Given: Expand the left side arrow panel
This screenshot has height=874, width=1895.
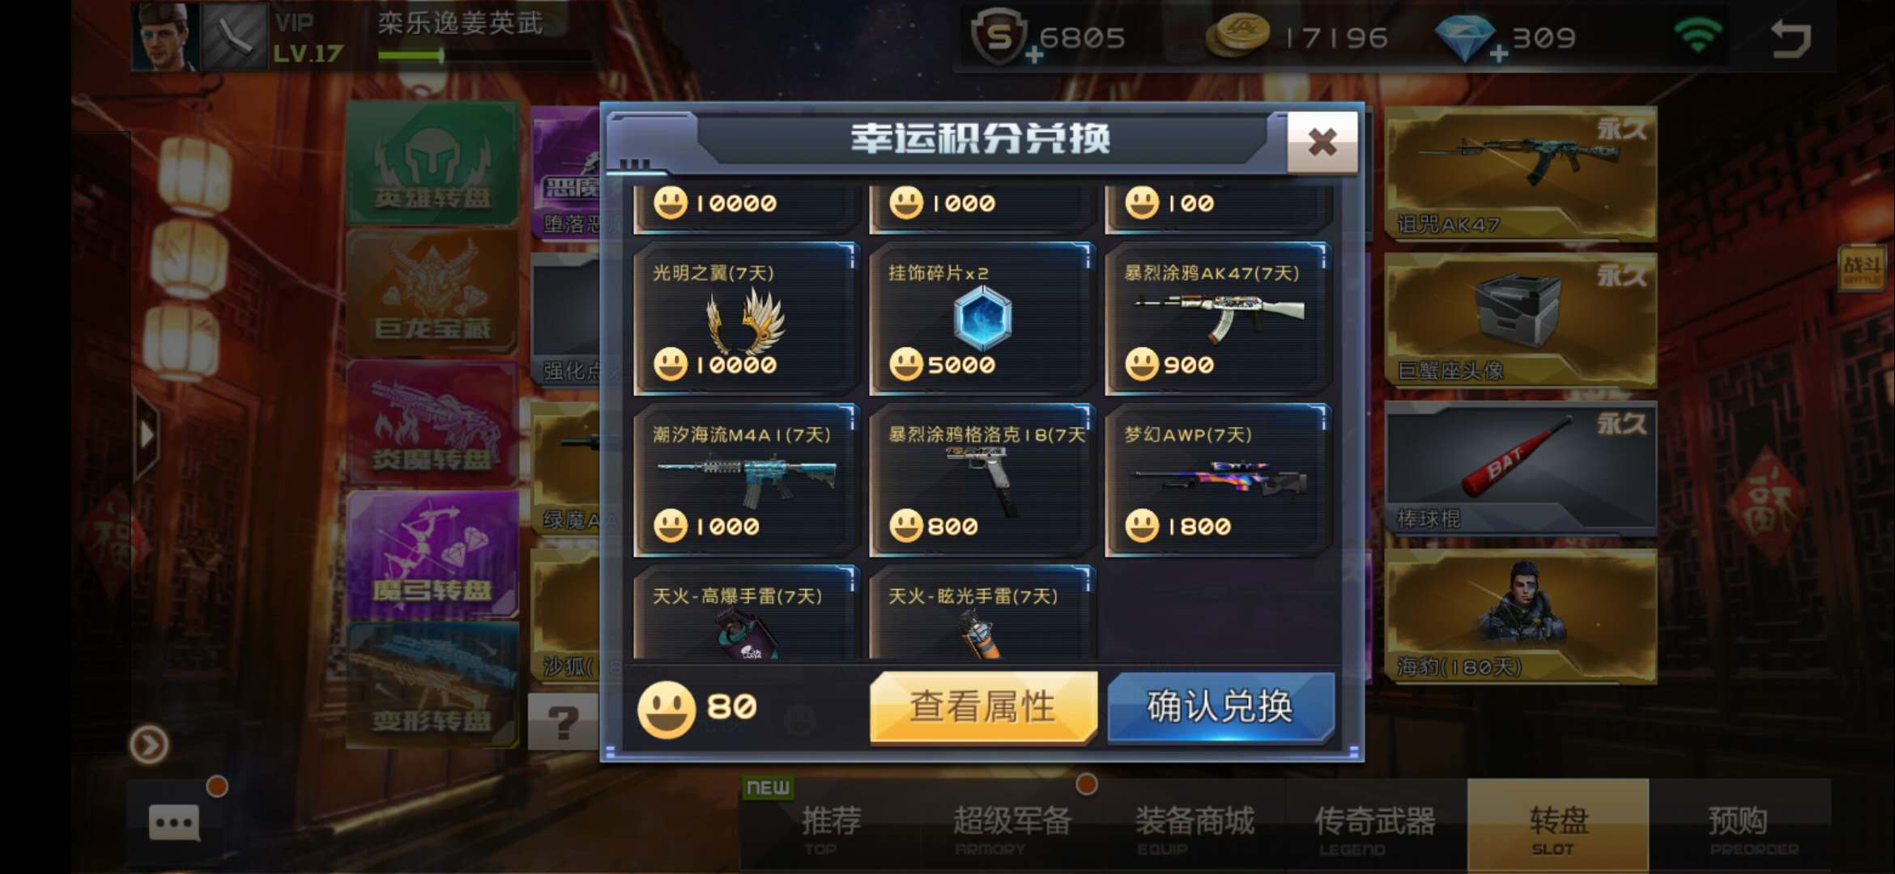Looking at the screenshot, I should [x=147, y=435].
